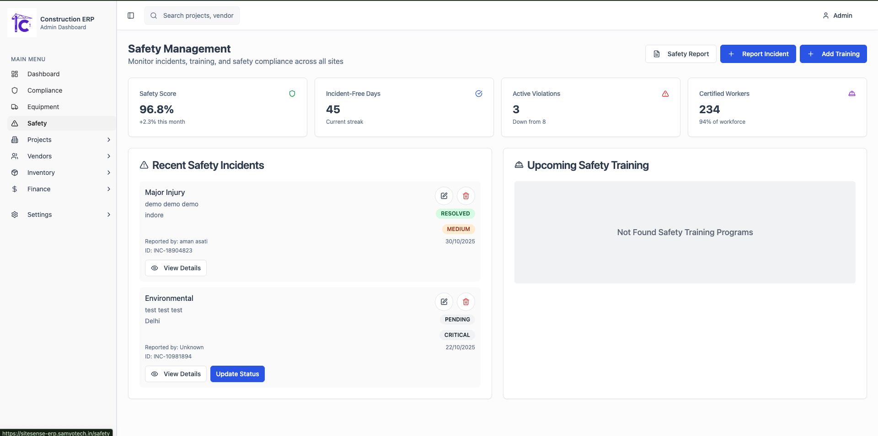This screenshot has width=878, height=436.
Task: Click the Recent Safety Incidents warning icon
Action: click(144, 165)
